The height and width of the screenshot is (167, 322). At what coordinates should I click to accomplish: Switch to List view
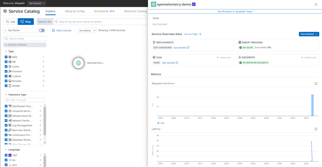tap(10, 22)
